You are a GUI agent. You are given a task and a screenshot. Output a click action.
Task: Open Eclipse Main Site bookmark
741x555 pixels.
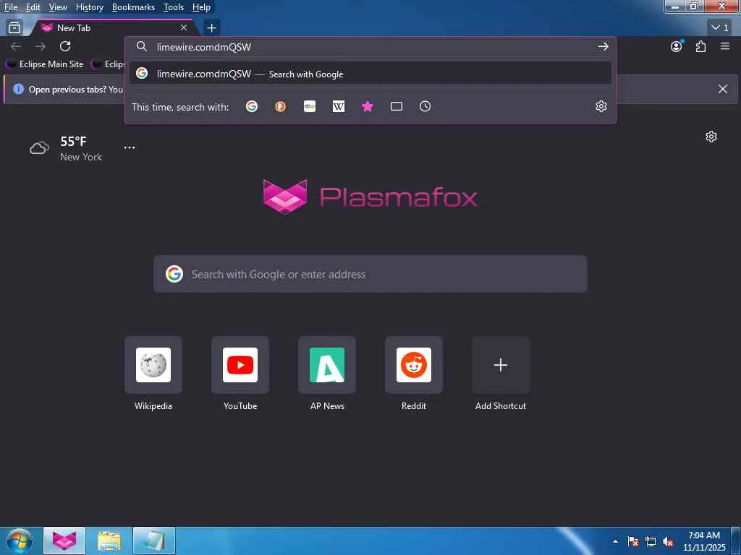44,64
